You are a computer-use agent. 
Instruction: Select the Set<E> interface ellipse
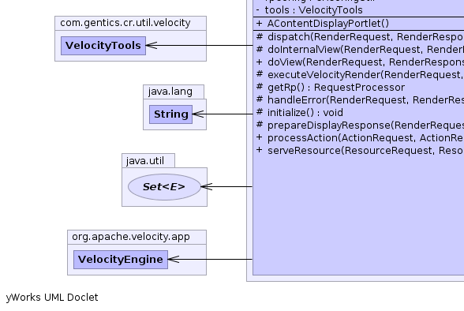(164, 187)
